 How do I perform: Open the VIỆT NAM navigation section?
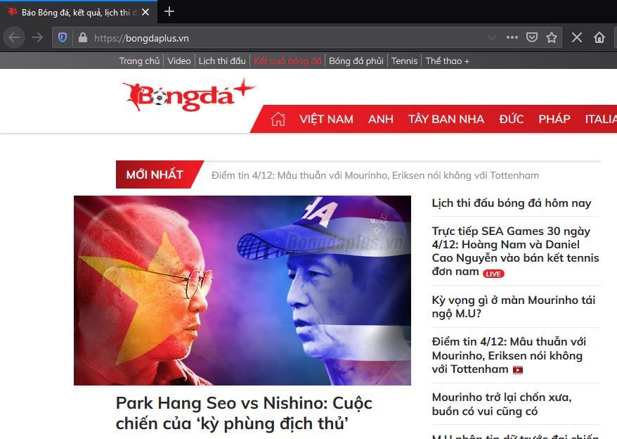pos(326,119)
